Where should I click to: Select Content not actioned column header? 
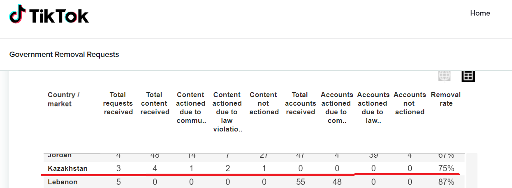tap(264, 103)
